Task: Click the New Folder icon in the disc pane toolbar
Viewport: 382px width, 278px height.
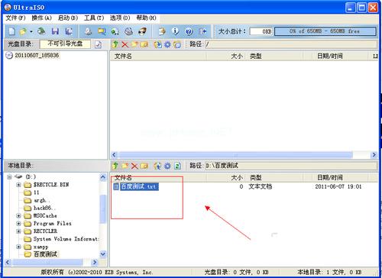Action: click(134, 44)
